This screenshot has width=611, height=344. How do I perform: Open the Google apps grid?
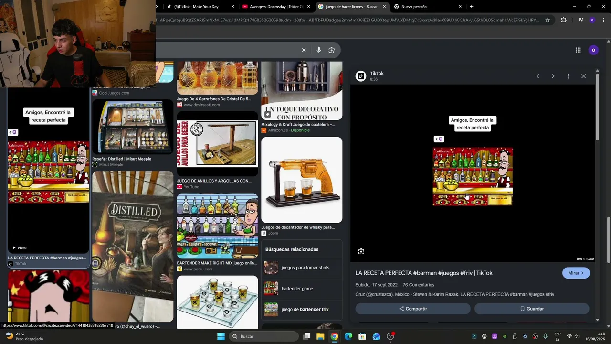tap(578, 50)
